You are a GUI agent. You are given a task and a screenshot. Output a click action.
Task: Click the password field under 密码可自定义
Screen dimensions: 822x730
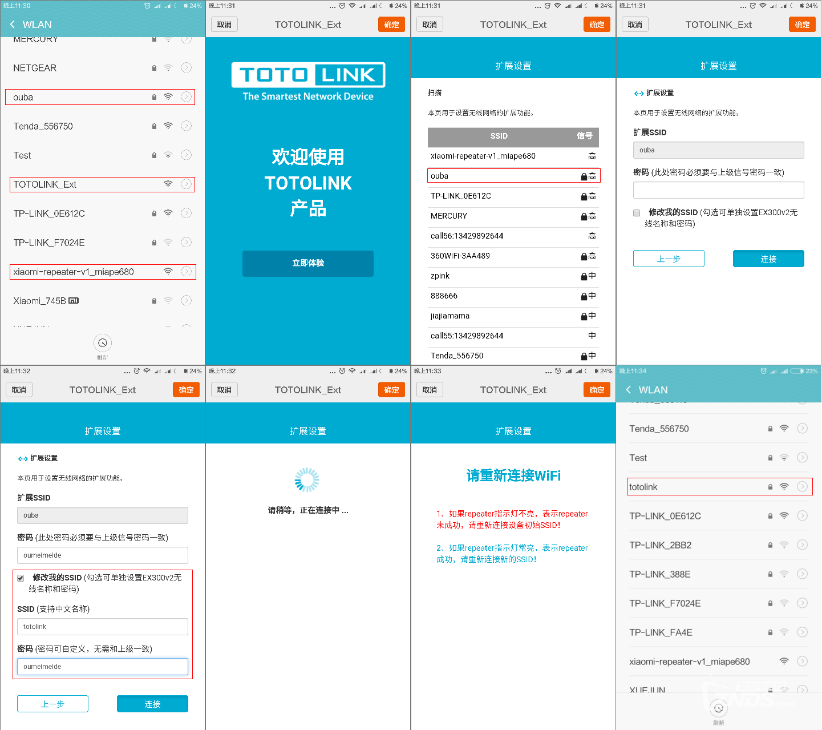[x=103, y=667]
